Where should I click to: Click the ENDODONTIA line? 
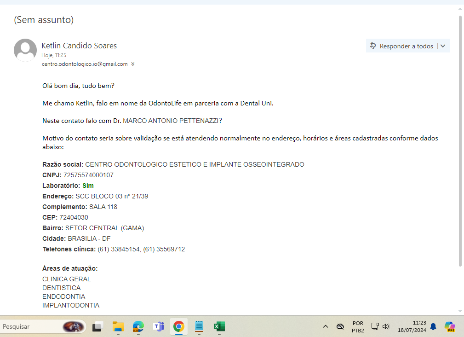[63, 297]
